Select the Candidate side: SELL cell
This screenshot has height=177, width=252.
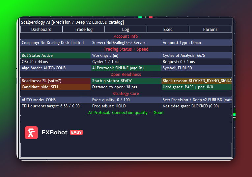coord(56,87)
